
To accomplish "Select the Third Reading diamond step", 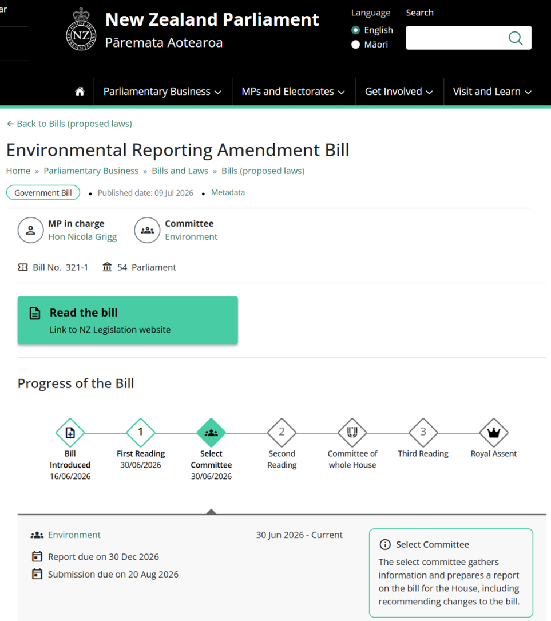I will (423, 433).
